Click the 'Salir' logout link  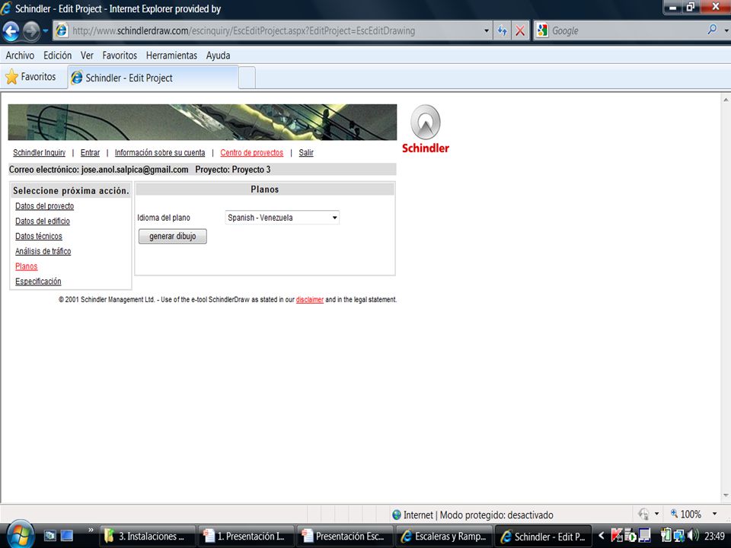(x=306, y=153)
